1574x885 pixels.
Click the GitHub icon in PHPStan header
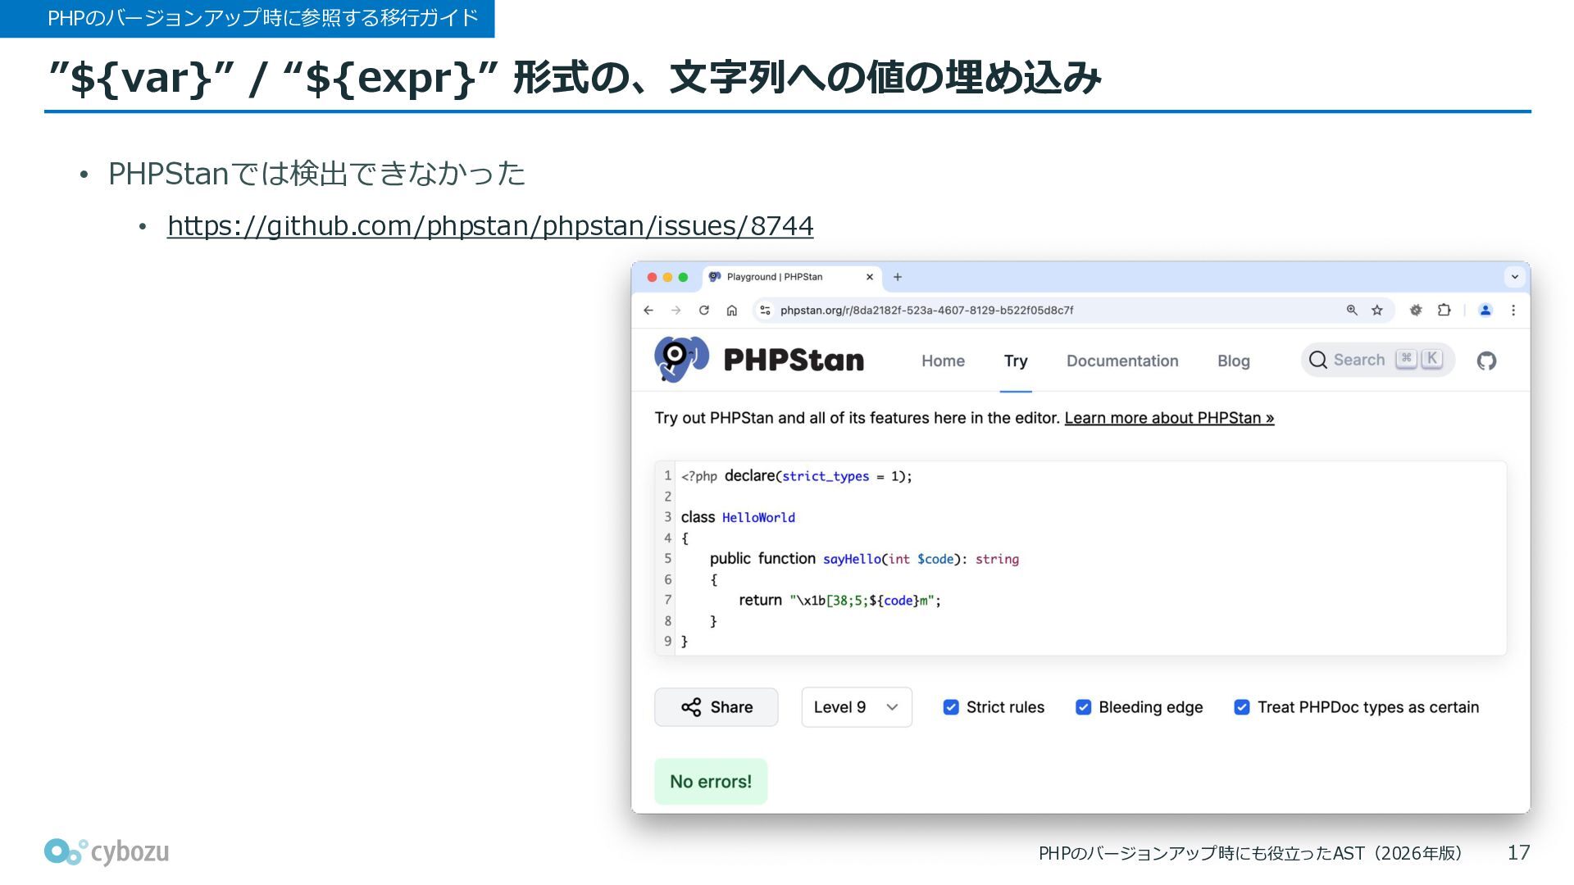point(1486,361)
